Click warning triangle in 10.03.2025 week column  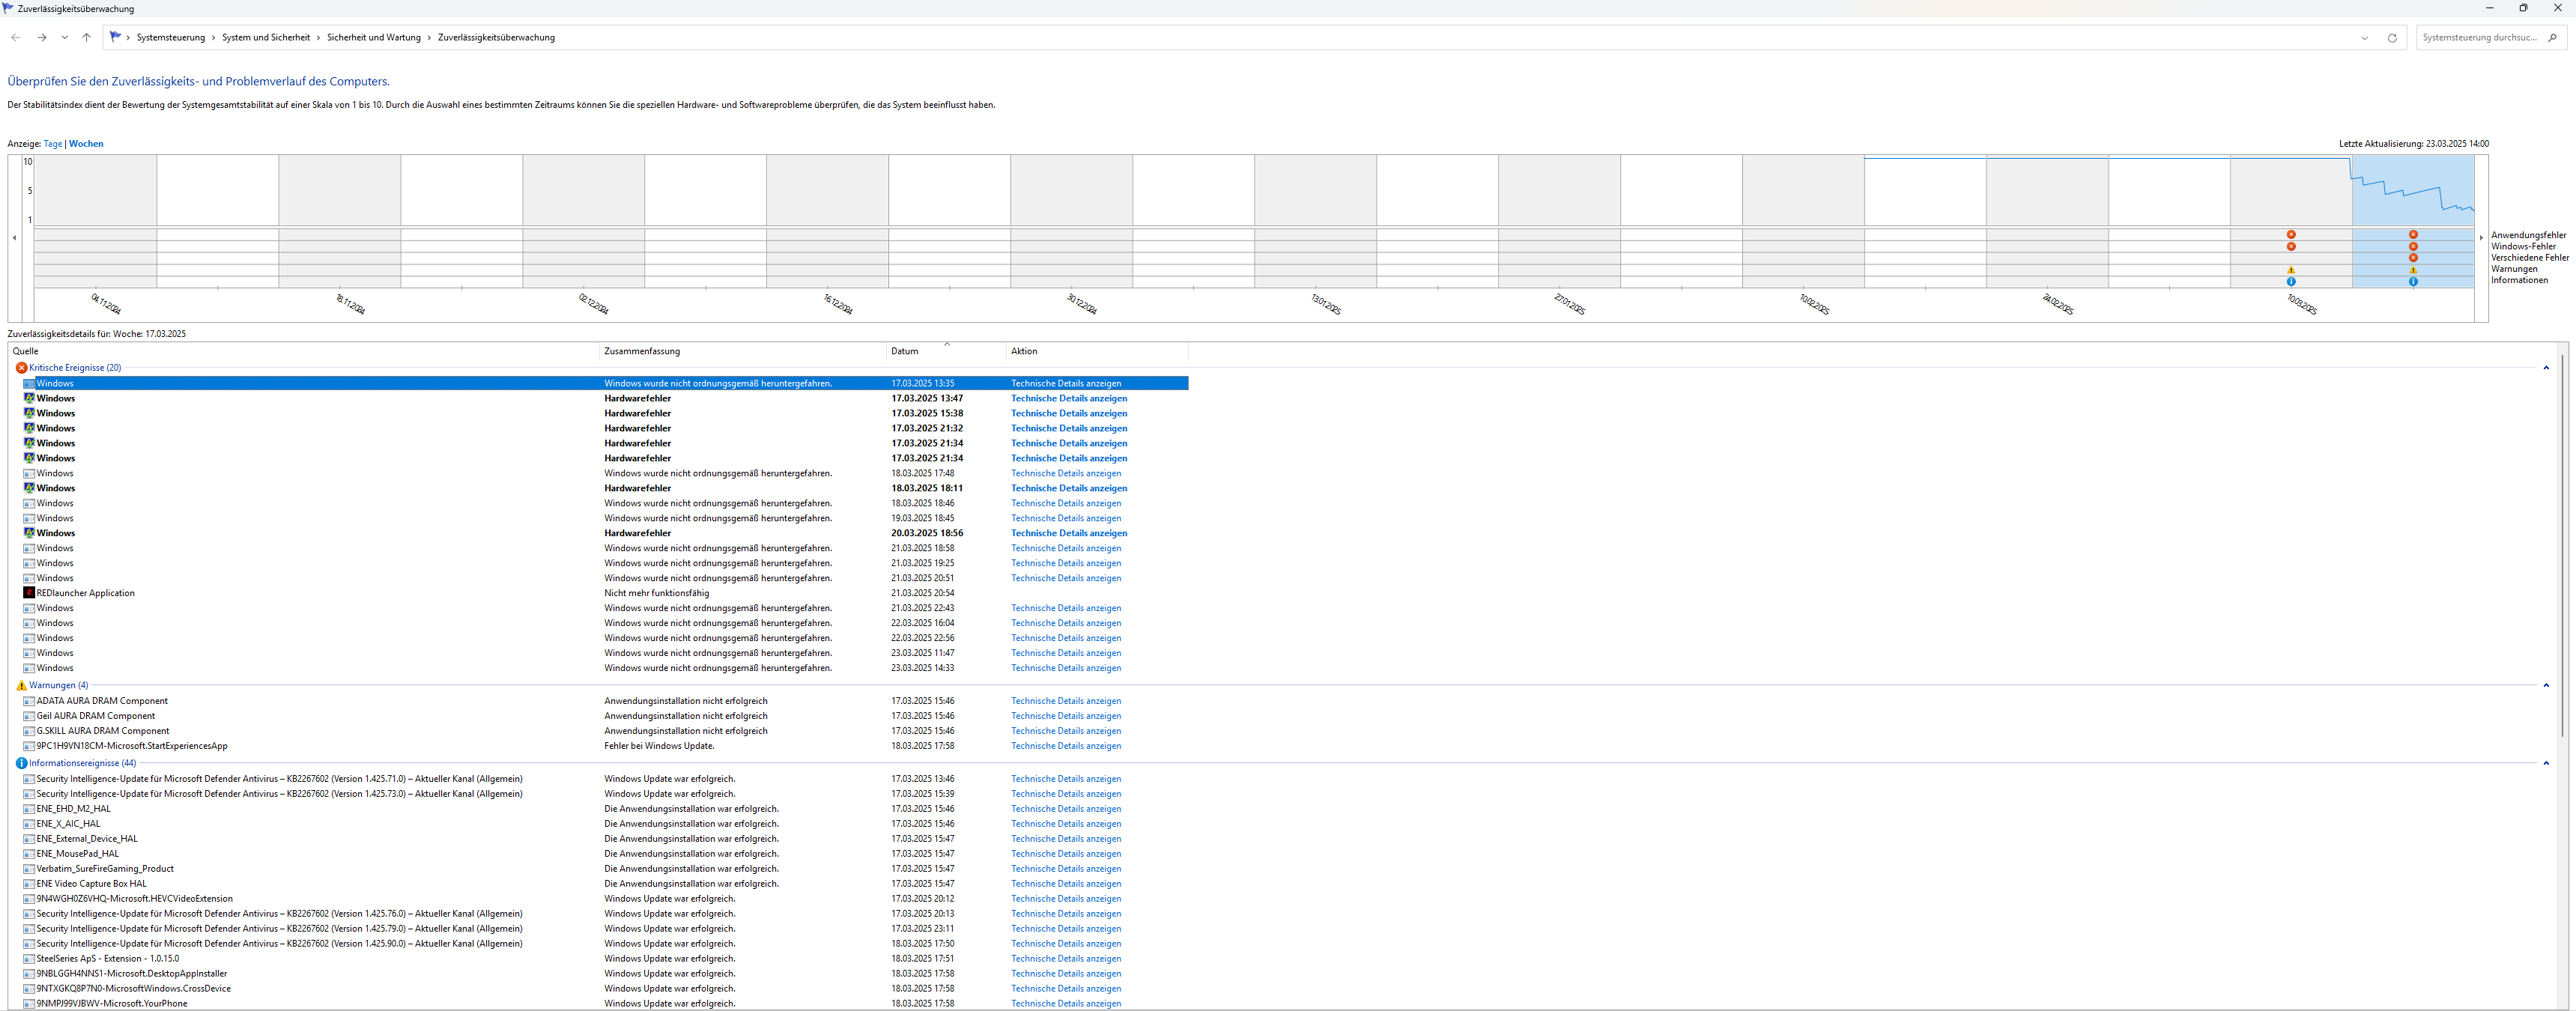tap(2291, 270)
